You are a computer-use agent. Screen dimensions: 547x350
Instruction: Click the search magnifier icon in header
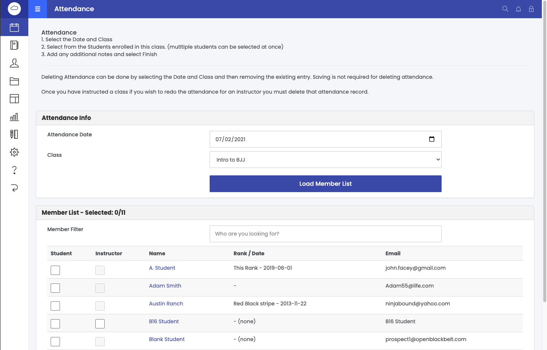(x=505, y=9)
